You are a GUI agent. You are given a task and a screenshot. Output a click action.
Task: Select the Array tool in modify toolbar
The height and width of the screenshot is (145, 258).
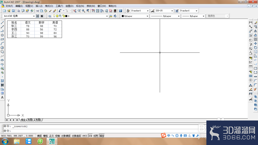(255, 39)
